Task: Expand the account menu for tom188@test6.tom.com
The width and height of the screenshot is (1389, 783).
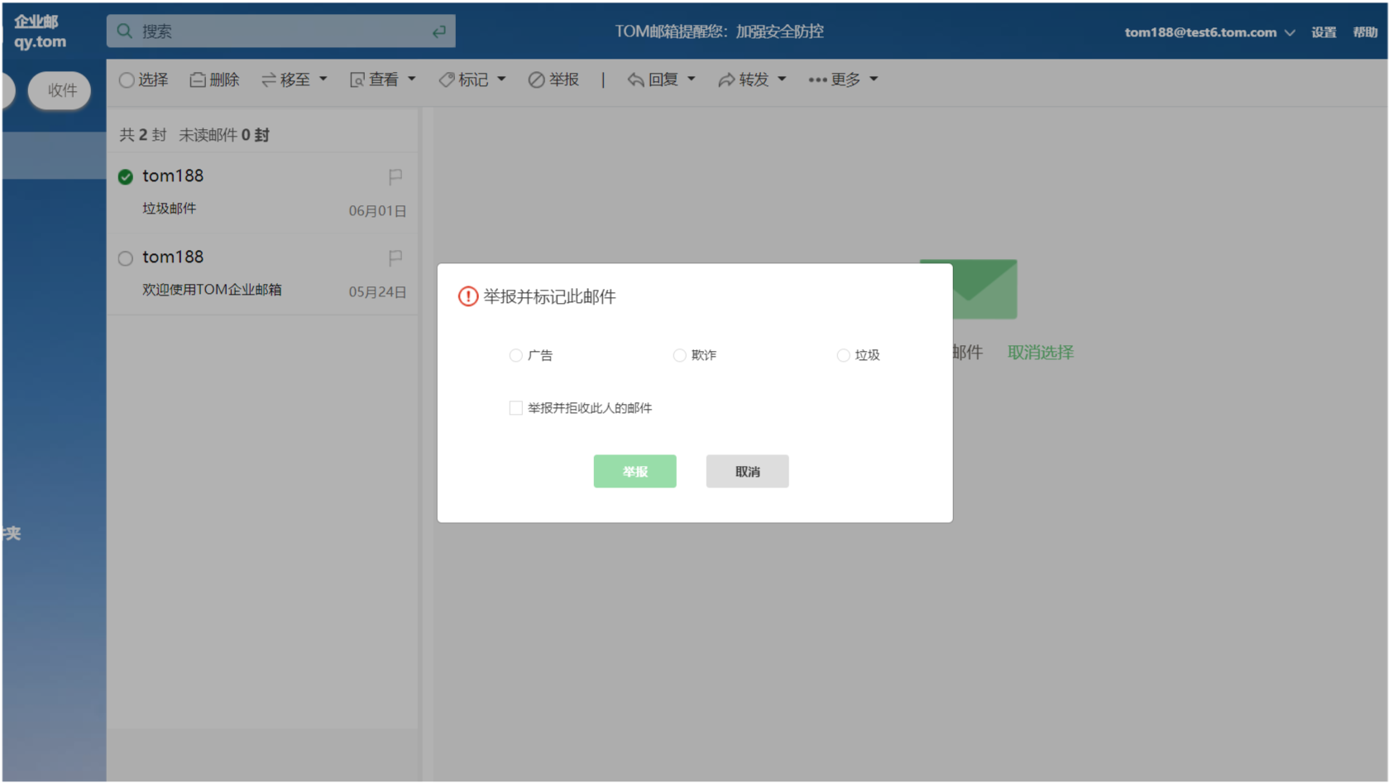Action: [1290, 32]
